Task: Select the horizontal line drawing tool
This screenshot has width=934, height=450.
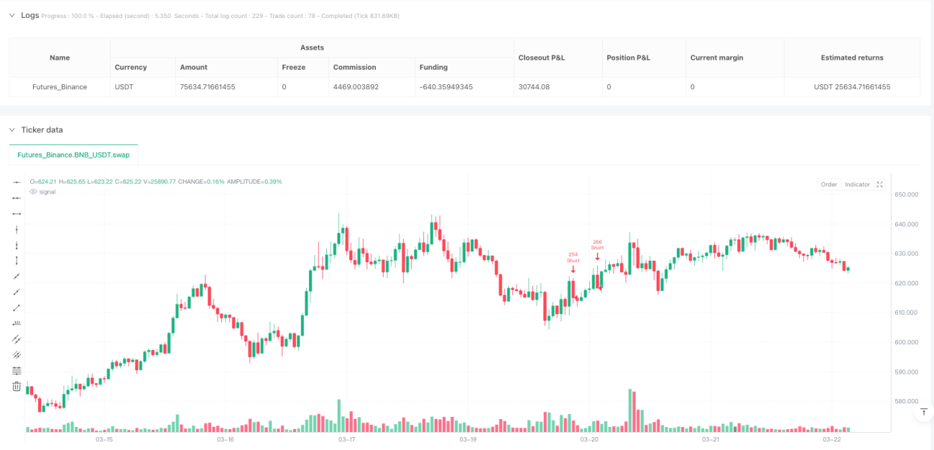Action: (x=17, y=182)
